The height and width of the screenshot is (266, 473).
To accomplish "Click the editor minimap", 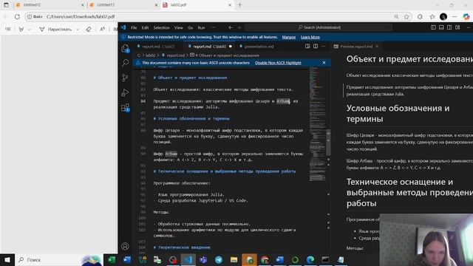I will (317, 123).
